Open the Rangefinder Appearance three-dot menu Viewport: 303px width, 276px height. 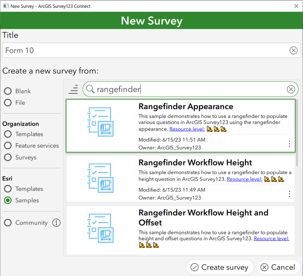[x=289, y=143]
